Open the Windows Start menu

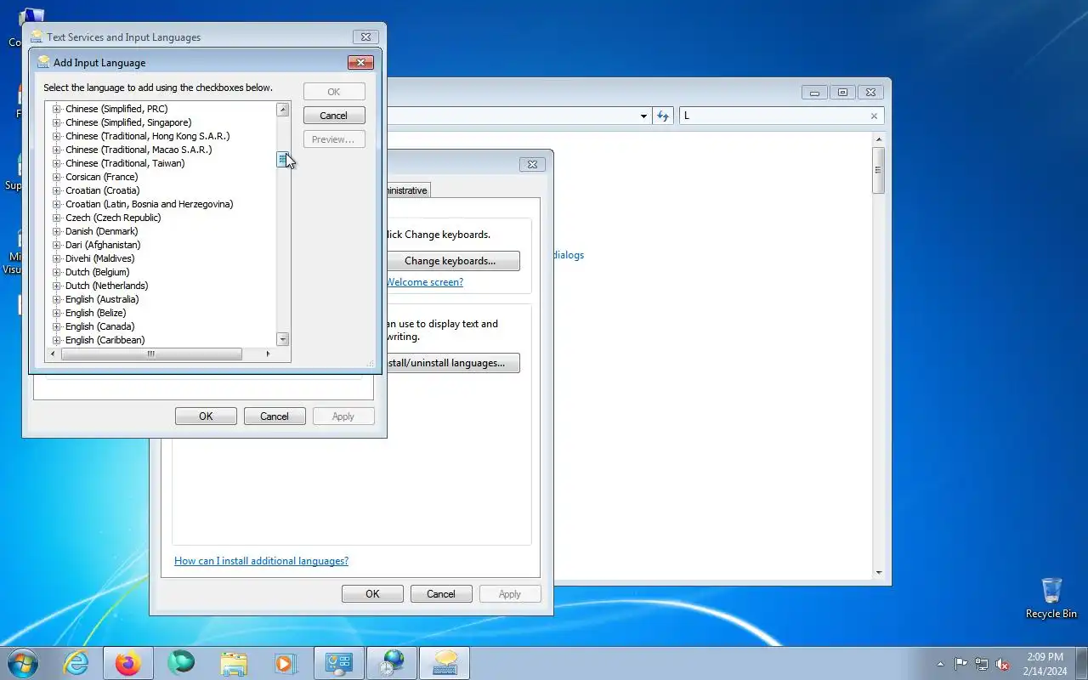[x=23, y=663]
